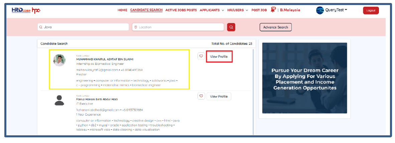The height and width of the screenshot is (143, 395).
Task: Click the Fresher experience label
Action: pos(81,75)
